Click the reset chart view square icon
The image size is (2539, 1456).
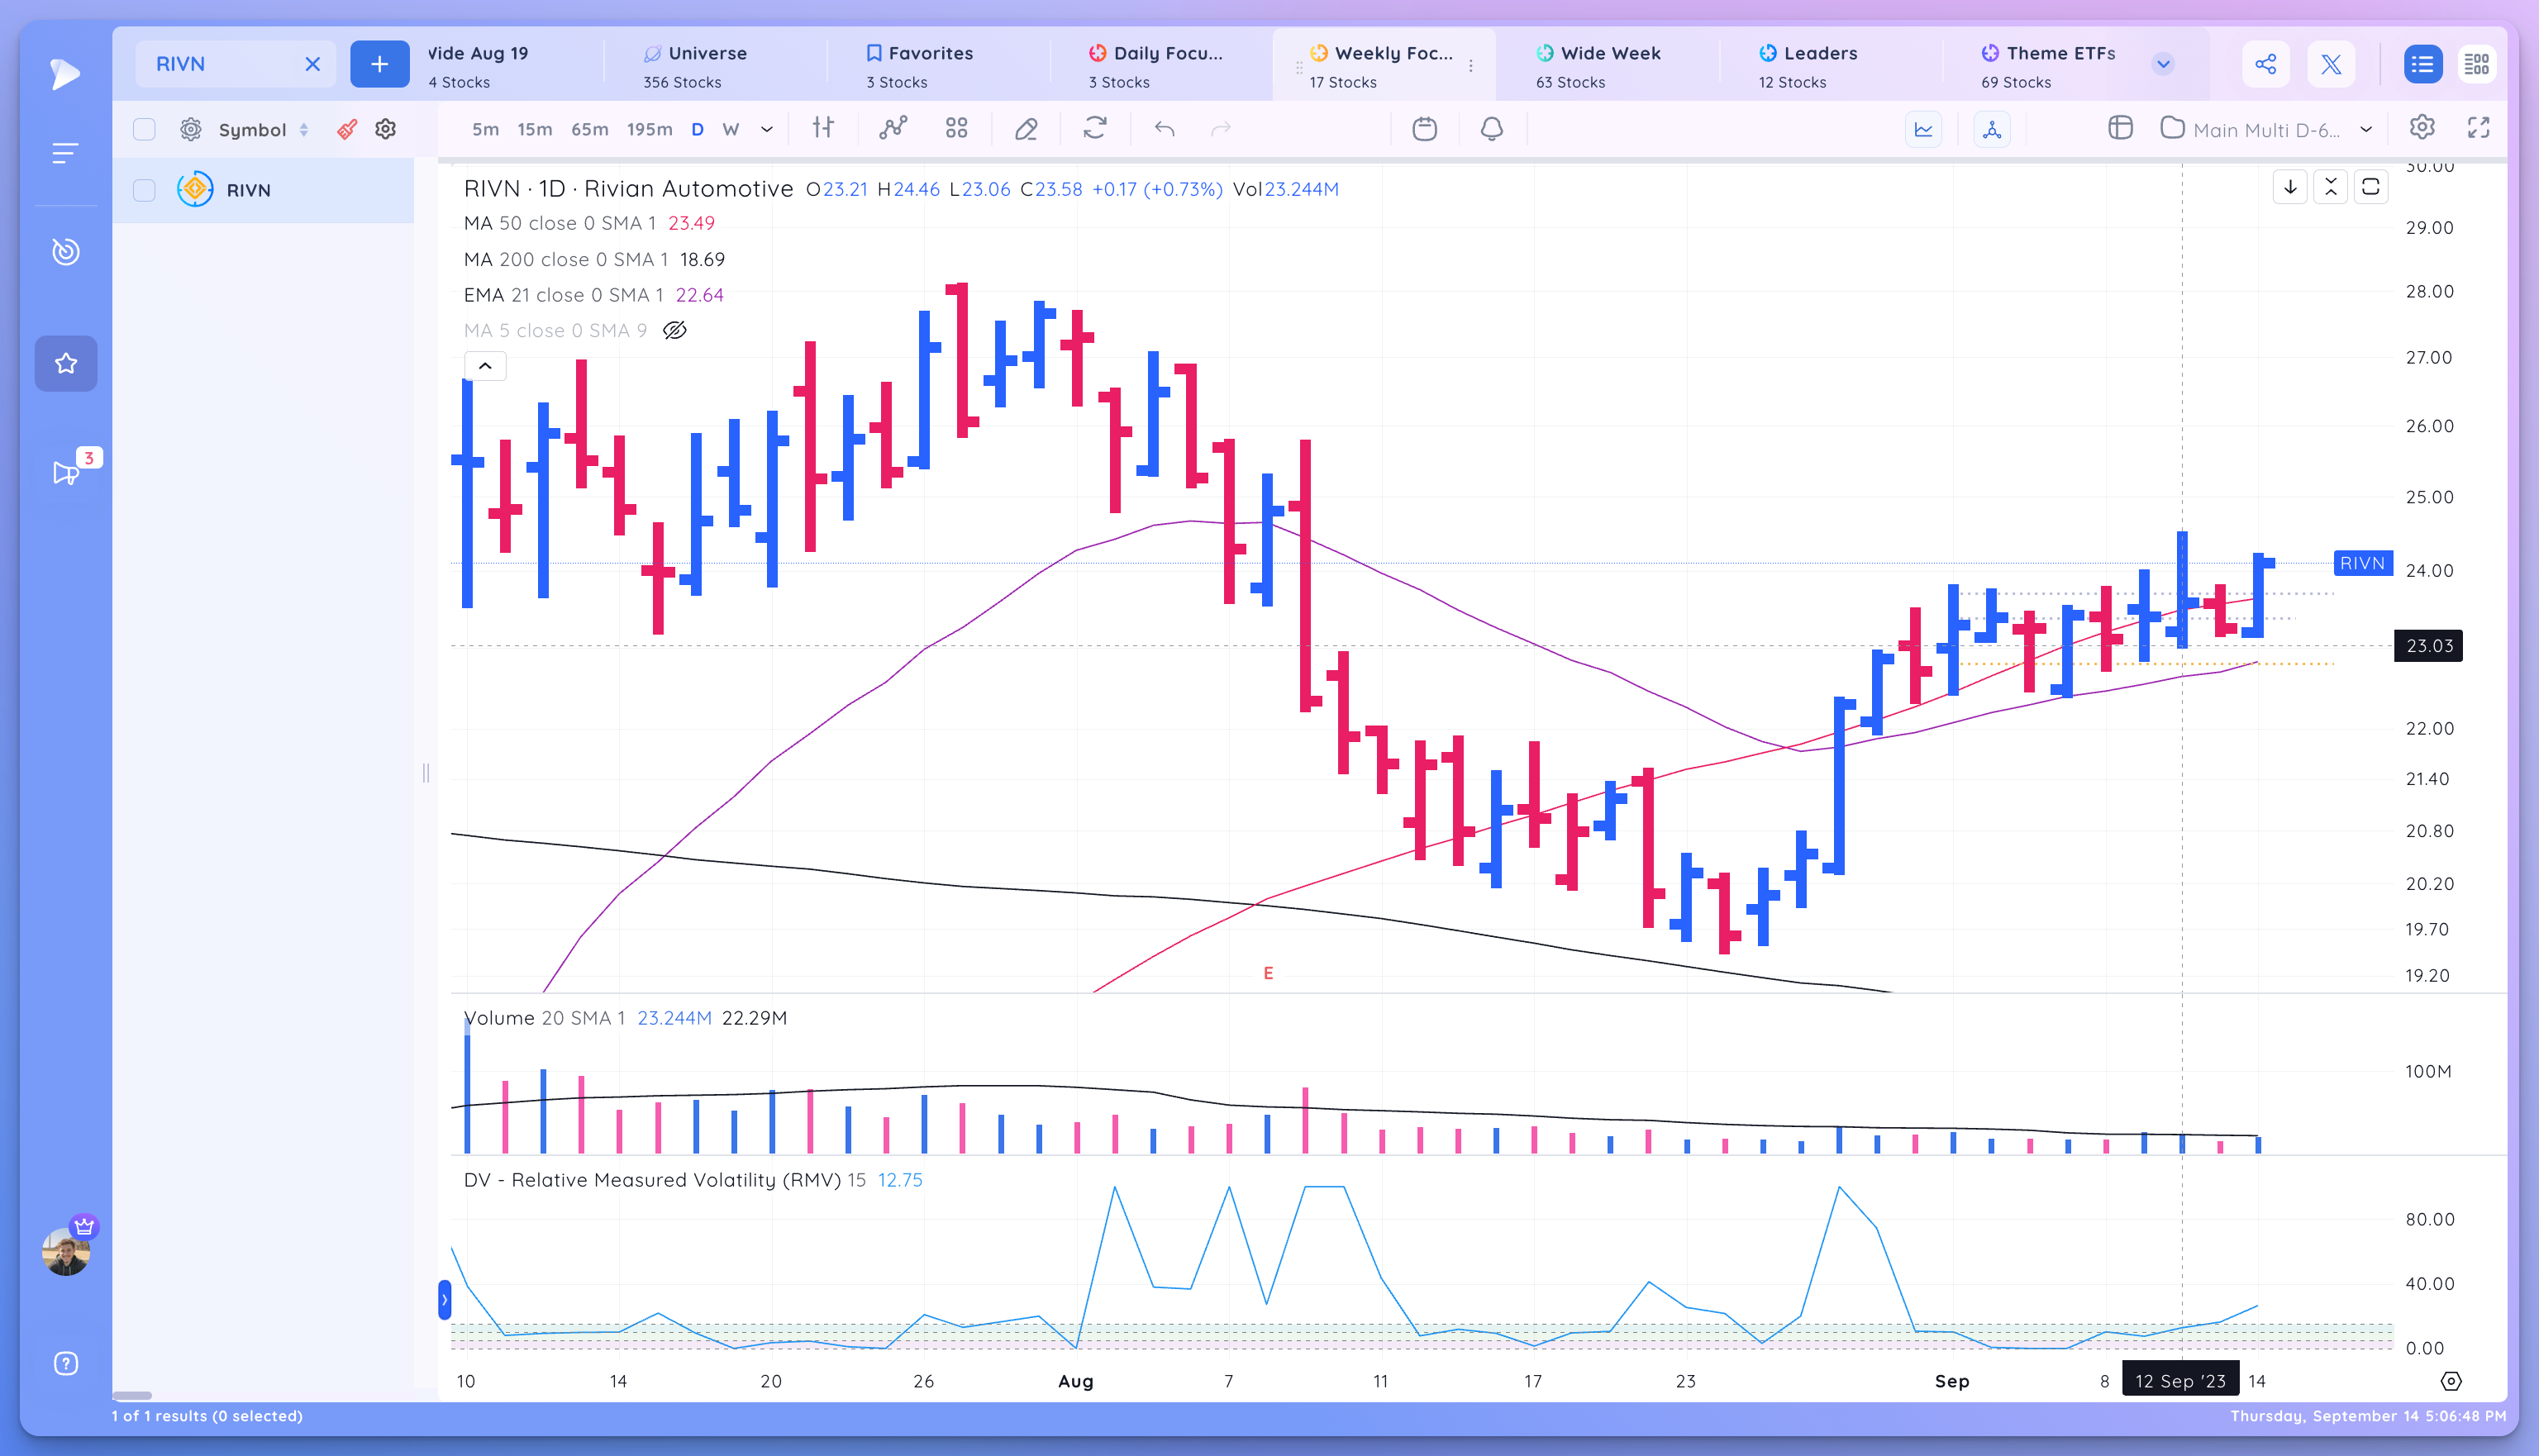click(2370, 187)
